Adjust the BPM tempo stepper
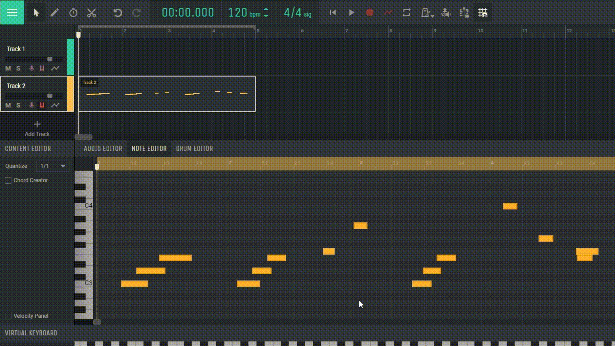The height and width of the screenshot is (346, 615). pos(266,13)
